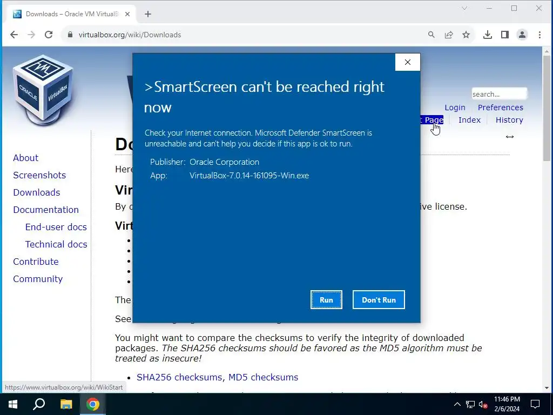The image size is (553, 415).
Task: Open the Screenshots sidebar link
Action: tap(39, 175)
